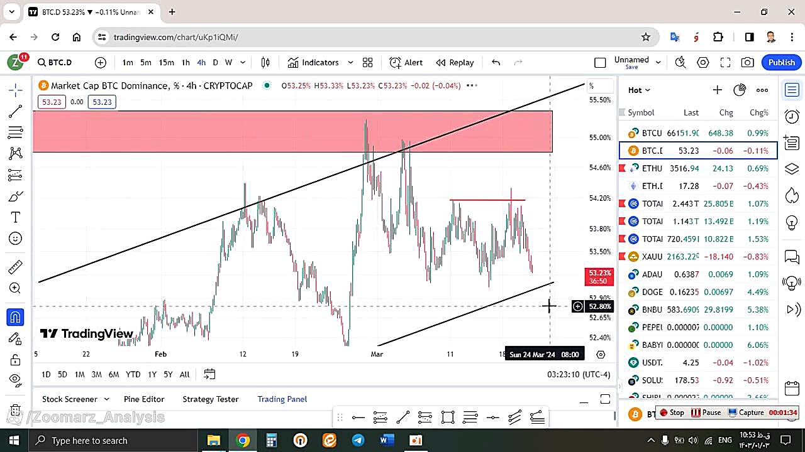Select the 15m timeframe

pos(166,62)
